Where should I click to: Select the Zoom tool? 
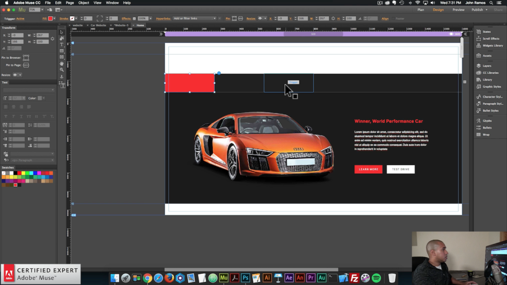pos(62,70)
